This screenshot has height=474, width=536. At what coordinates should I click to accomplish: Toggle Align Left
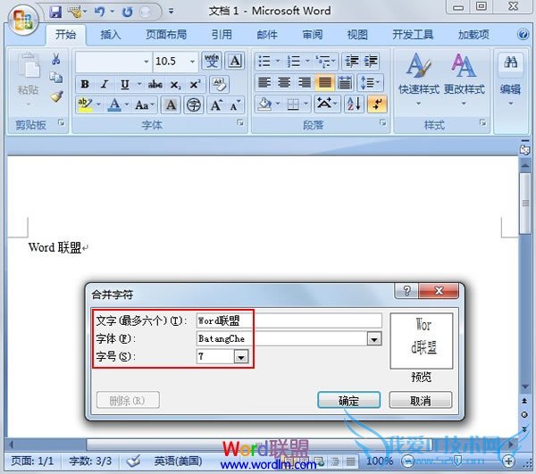264,82
